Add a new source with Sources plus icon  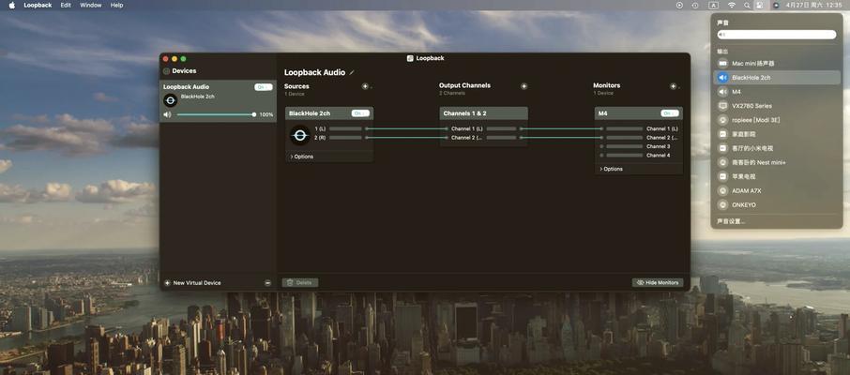pos(365,86)
